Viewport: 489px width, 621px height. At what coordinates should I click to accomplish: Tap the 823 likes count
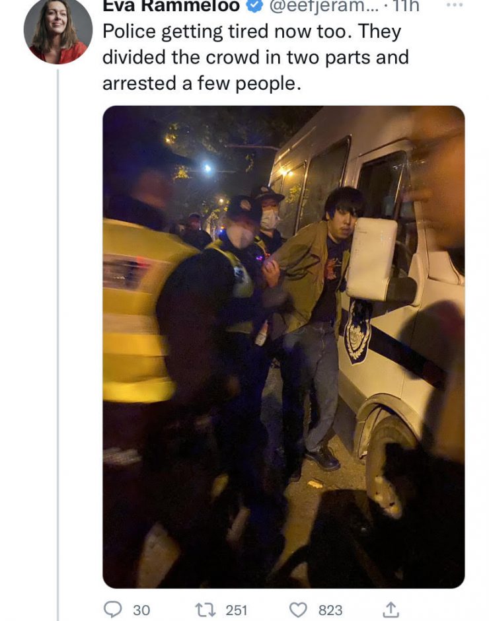tap(330, 610)
